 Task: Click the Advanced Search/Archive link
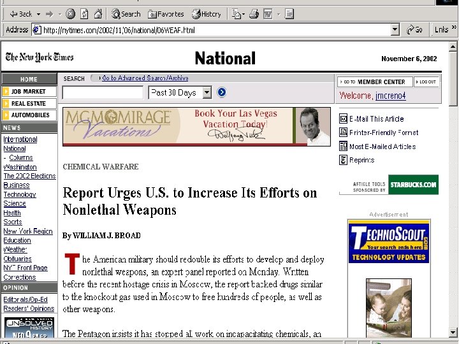[x=145, y=78]
